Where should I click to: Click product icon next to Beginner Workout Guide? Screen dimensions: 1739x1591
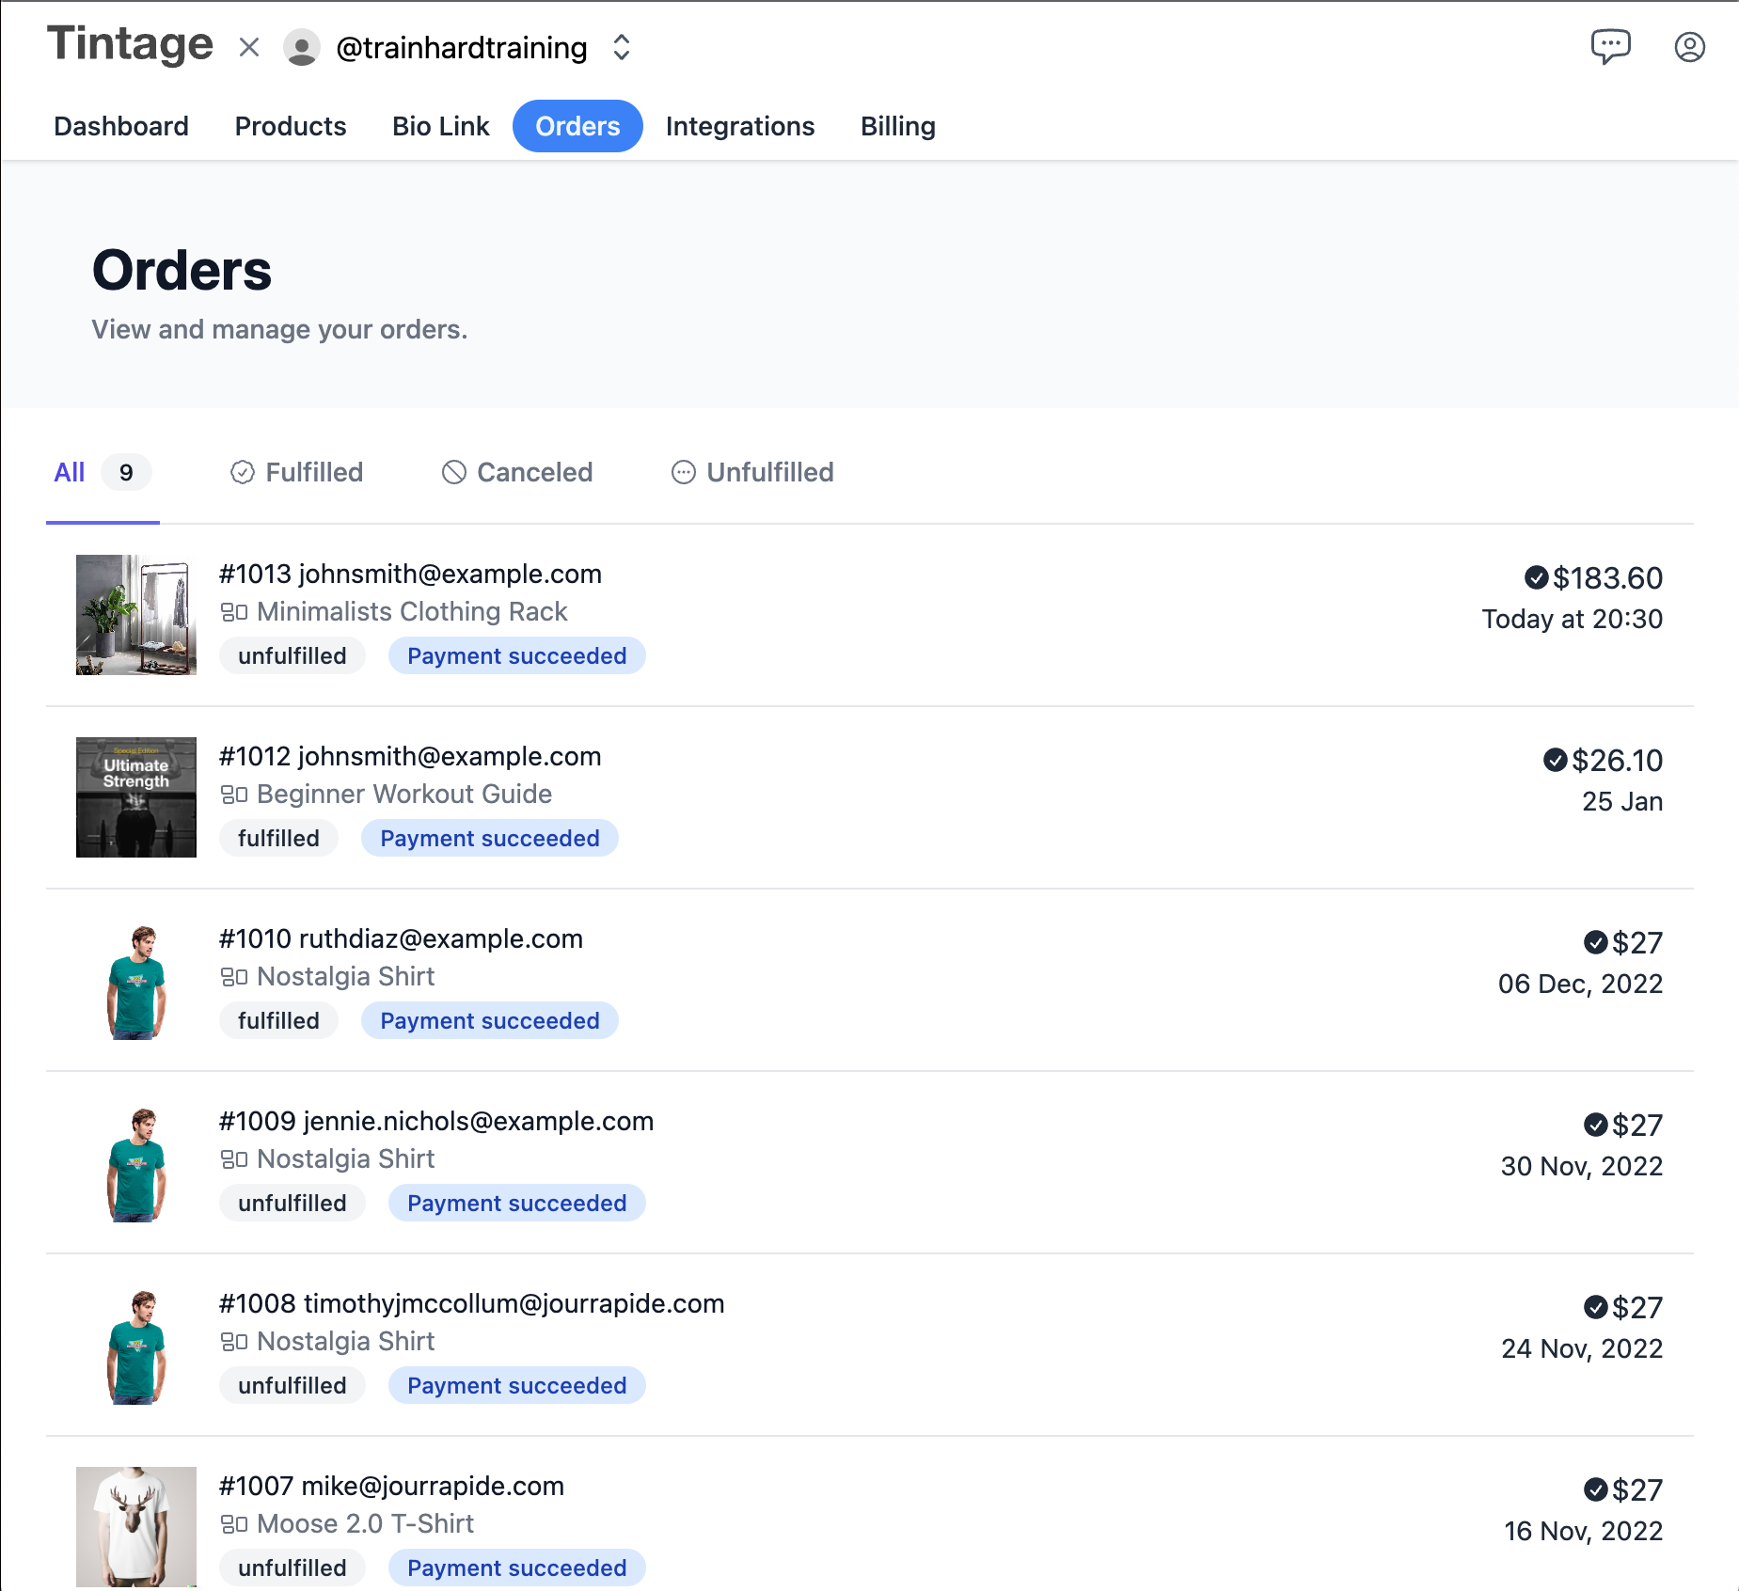[x=233, y=795]
